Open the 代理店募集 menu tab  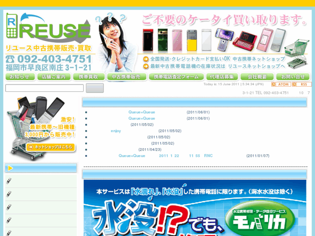222,77
